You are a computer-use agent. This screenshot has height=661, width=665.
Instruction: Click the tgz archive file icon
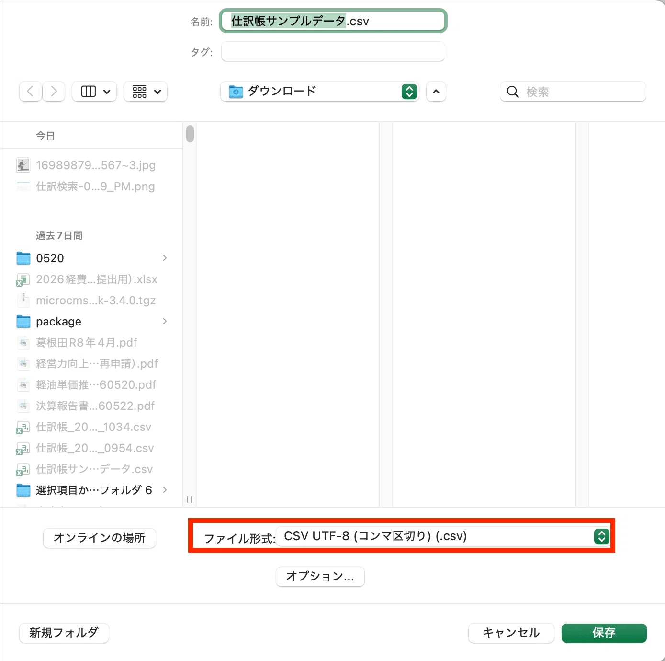click(x=23, y=301)
